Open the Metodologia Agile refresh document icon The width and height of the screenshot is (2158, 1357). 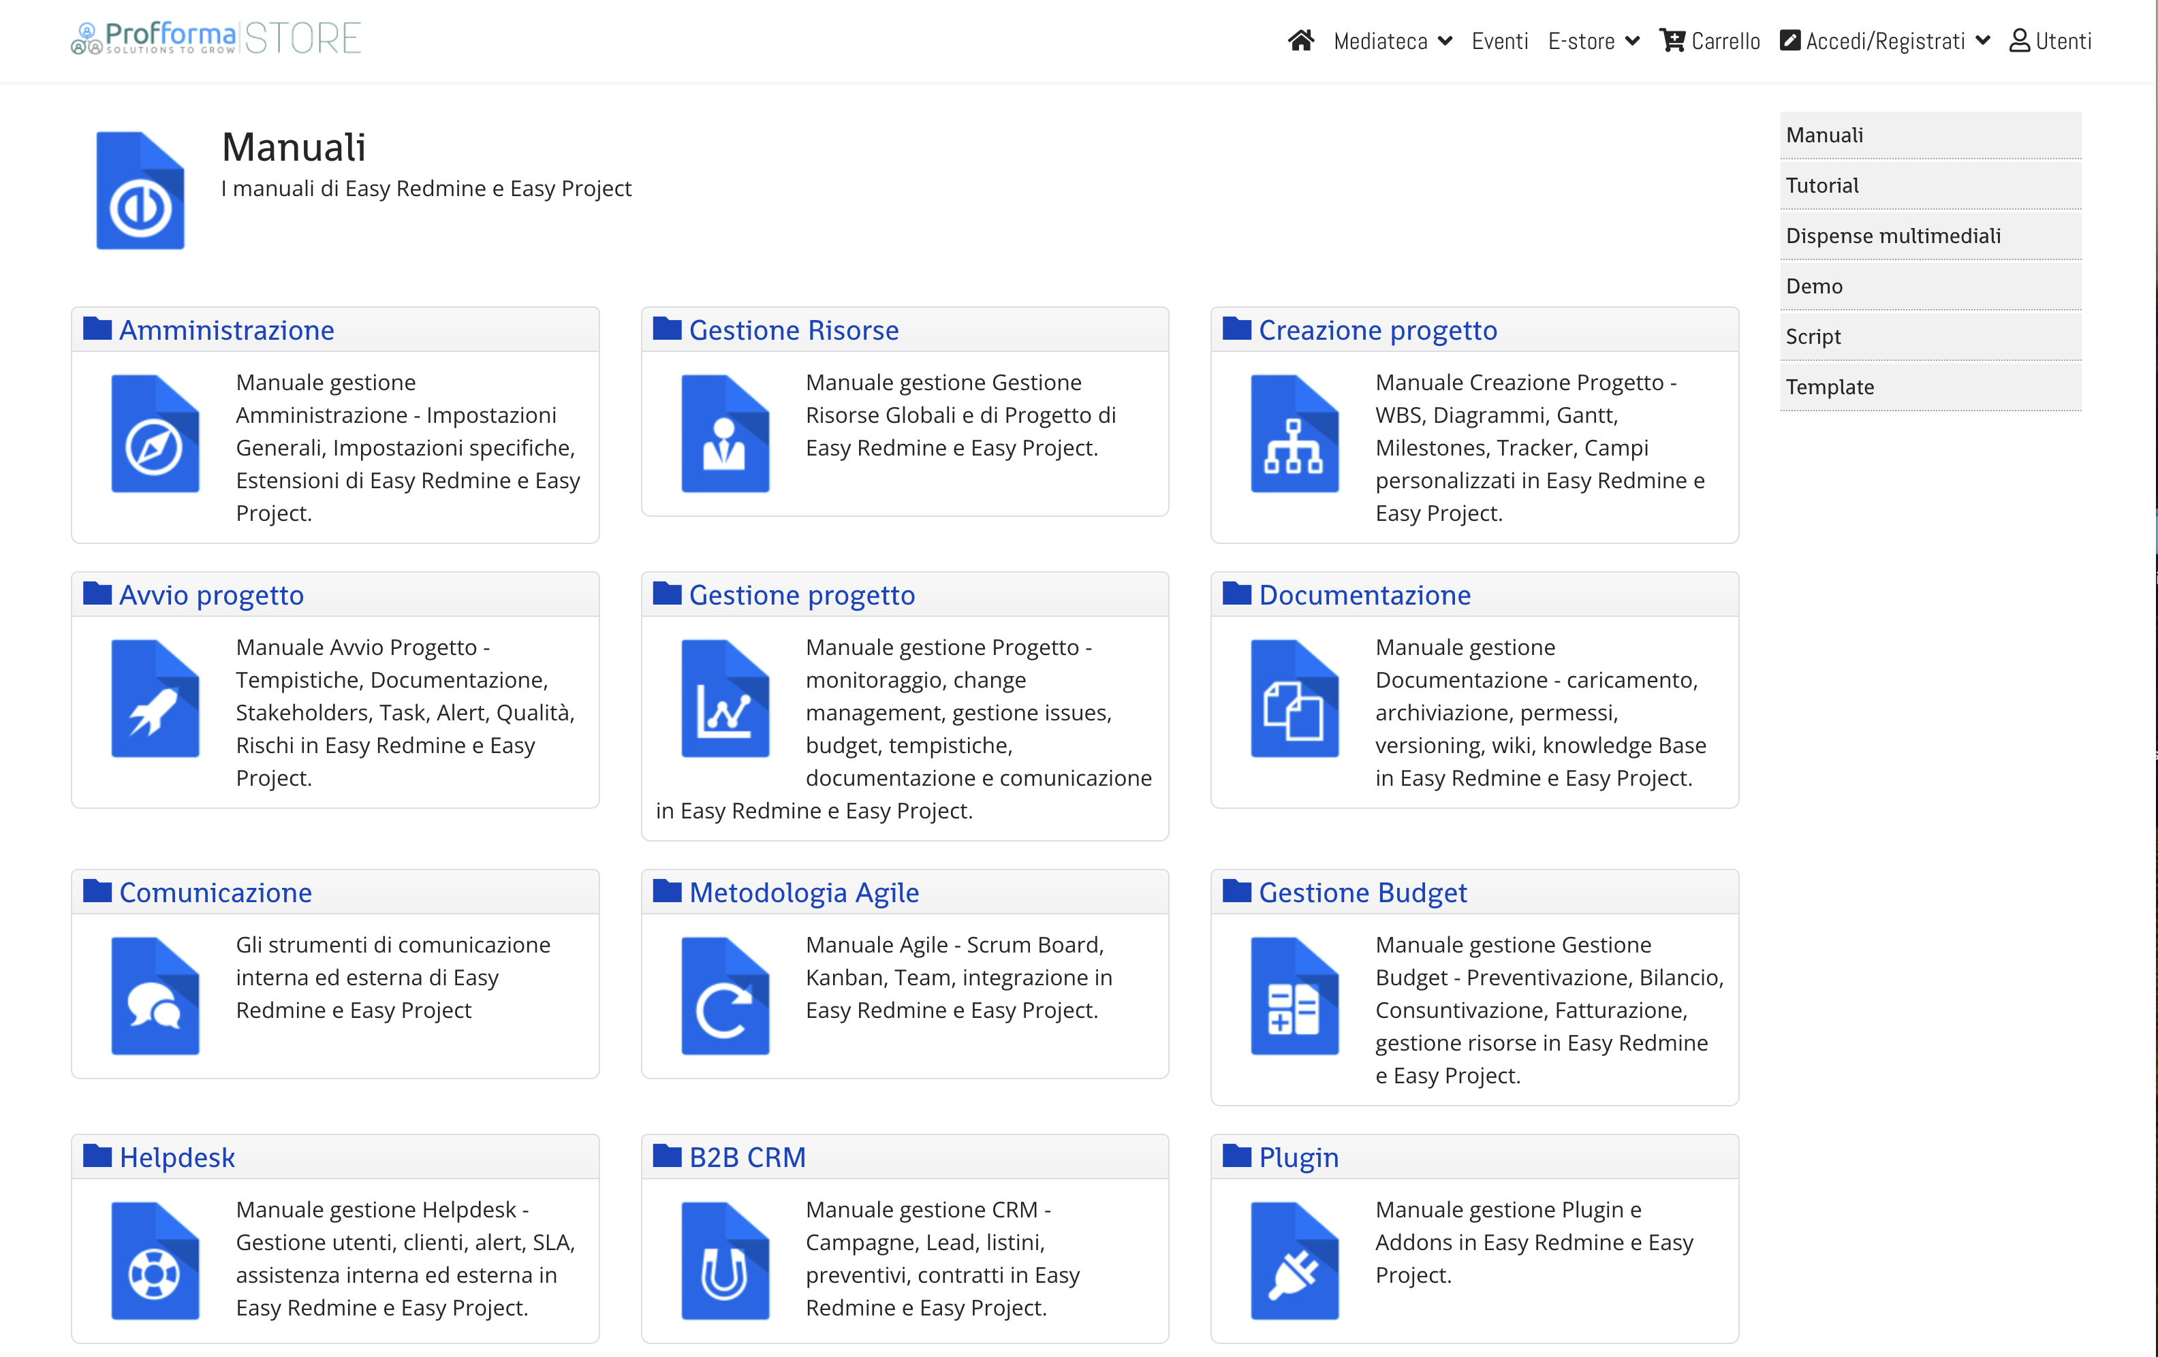coord(725,996)
